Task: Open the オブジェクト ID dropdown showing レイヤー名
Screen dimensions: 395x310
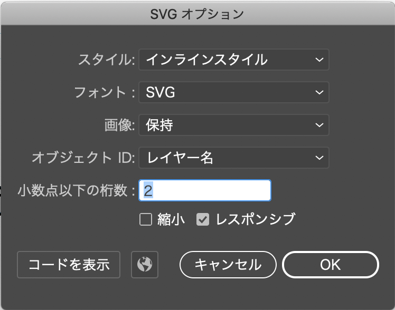Action: pos(233,157)
